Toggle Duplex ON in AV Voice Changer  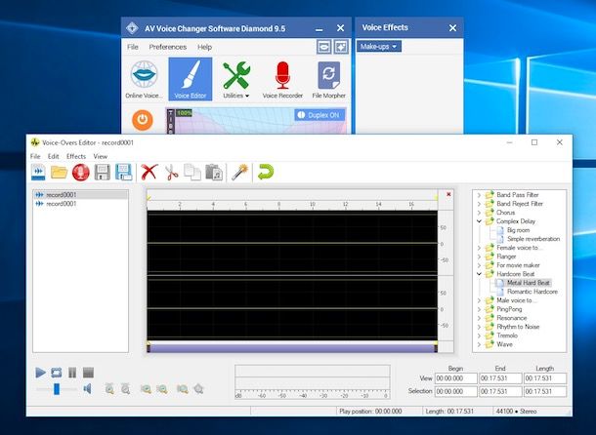coord(319,115)
